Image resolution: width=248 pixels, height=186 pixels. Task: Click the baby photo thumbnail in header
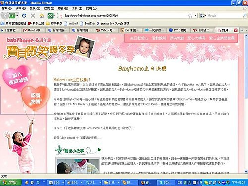(85, 47)
